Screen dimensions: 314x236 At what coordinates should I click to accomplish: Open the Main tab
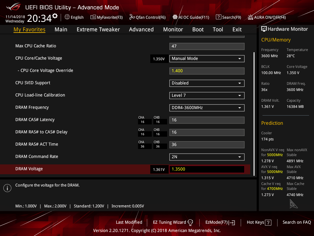coord(61,29)
